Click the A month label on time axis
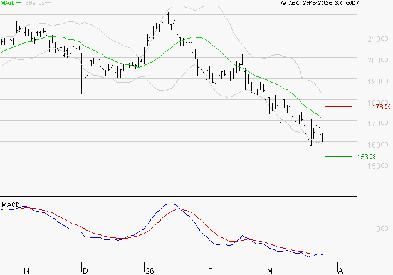 pyautogui.click(x=340, y=271)
